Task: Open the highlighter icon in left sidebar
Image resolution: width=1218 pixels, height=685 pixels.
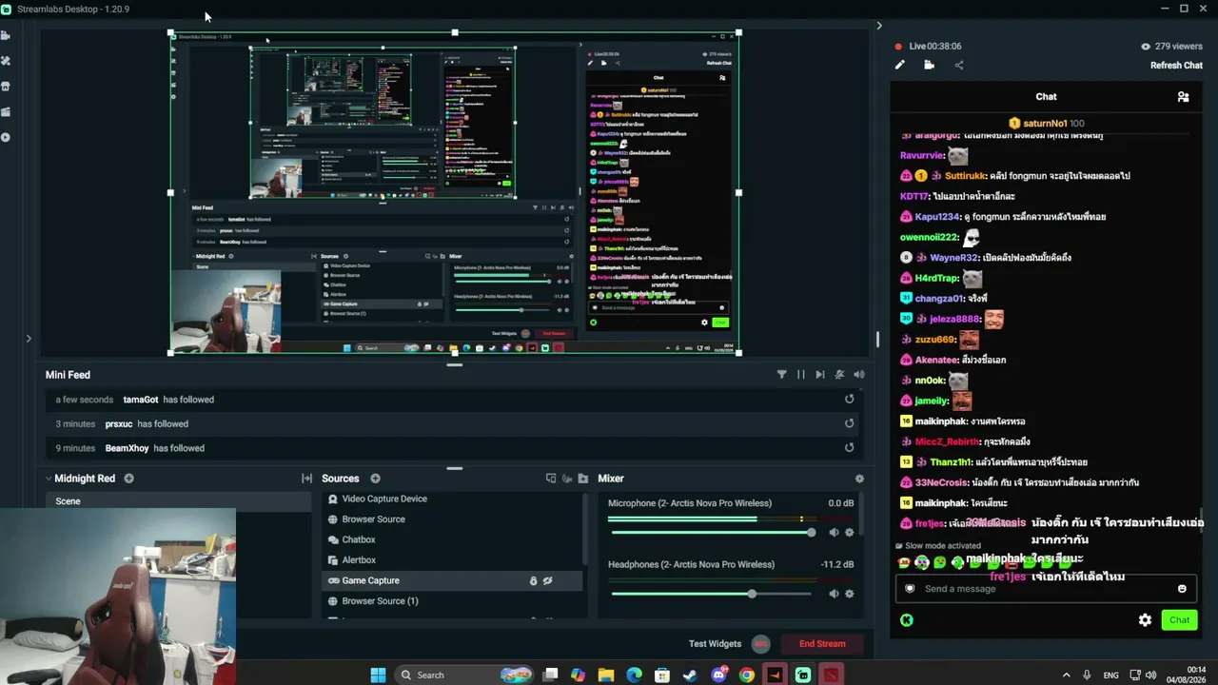Action: click(x=6, y=112)
